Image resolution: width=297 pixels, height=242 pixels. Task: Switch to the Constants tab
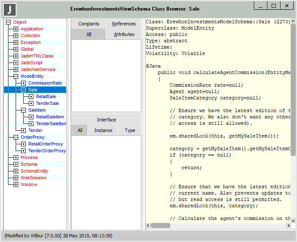tap(88, 24)
